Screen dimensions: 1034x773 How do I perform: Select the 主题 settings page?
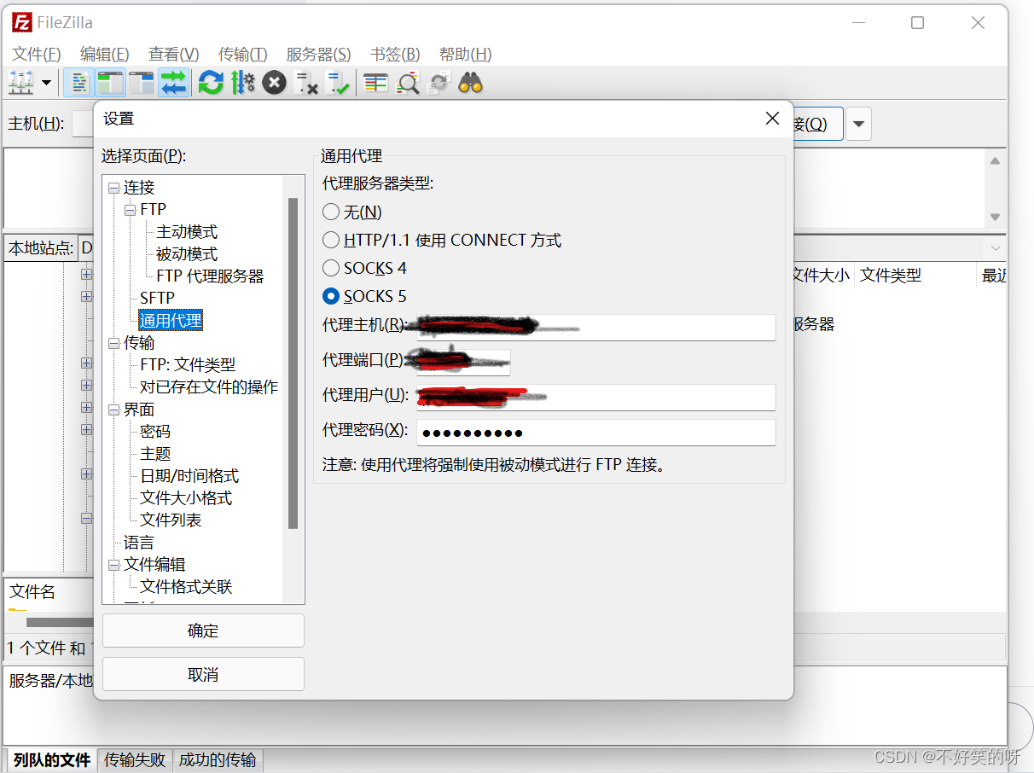(155, 454)
